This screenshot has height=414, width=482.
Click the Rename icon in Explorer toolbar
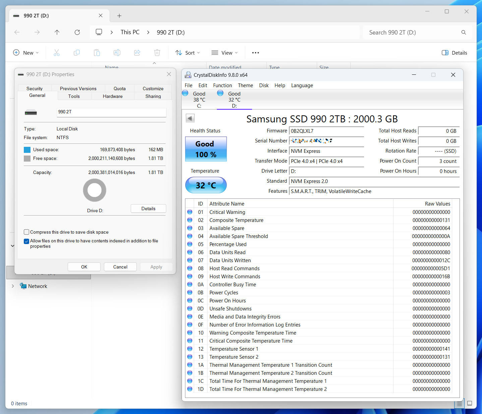pyautogui.click(x=117, y=53)
